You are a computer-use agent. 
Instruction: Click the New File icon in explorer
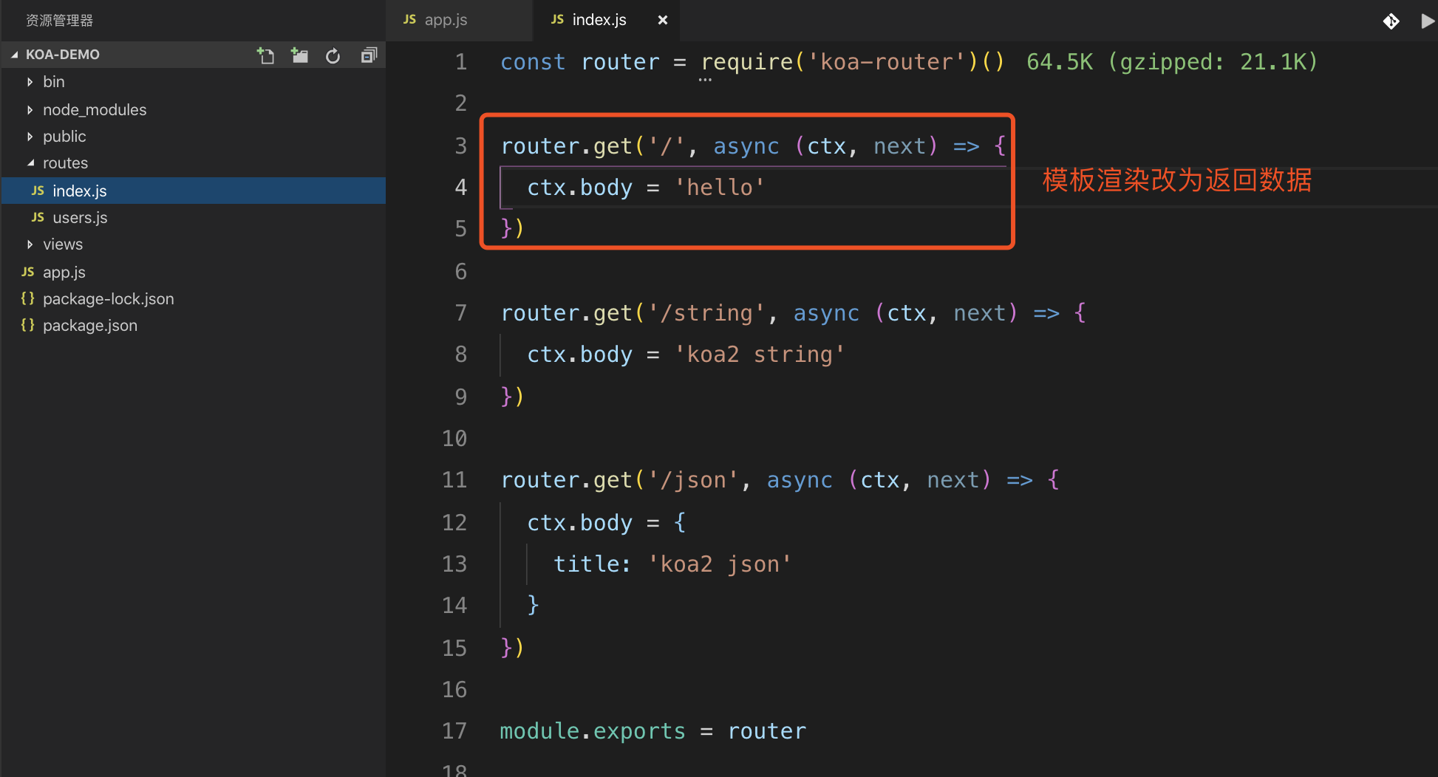tap(265, 55)
